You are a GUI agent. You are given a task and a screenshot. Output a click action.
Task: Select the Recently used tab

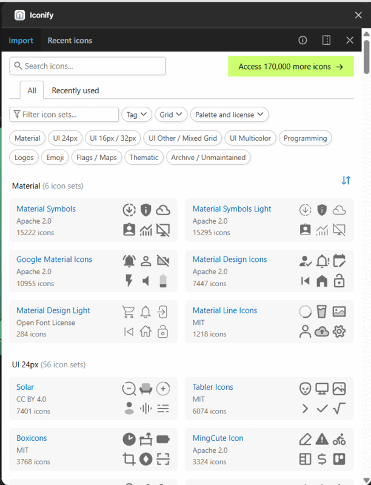point(75,90)
